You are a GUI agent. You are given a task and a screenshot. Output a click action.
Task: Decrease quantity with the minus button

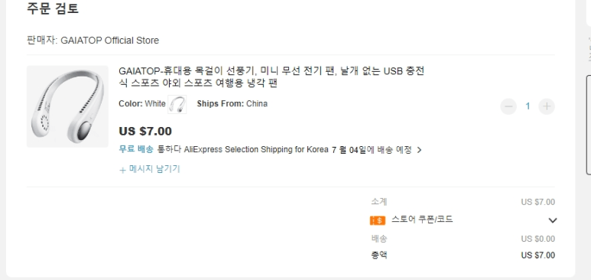point(508,106)
